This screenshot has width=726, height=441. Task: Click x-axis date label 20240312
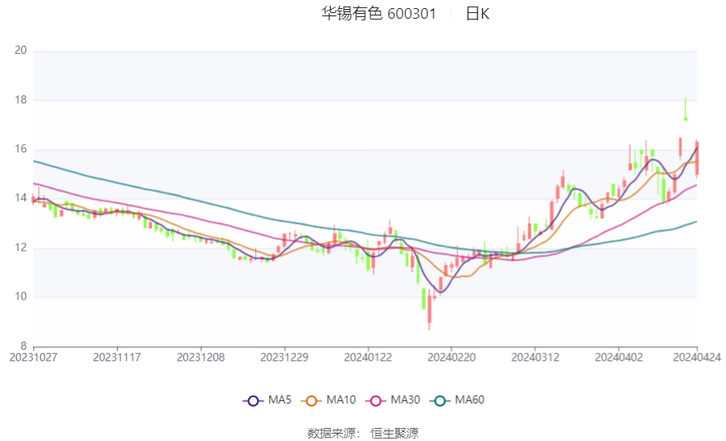point(535,358)
